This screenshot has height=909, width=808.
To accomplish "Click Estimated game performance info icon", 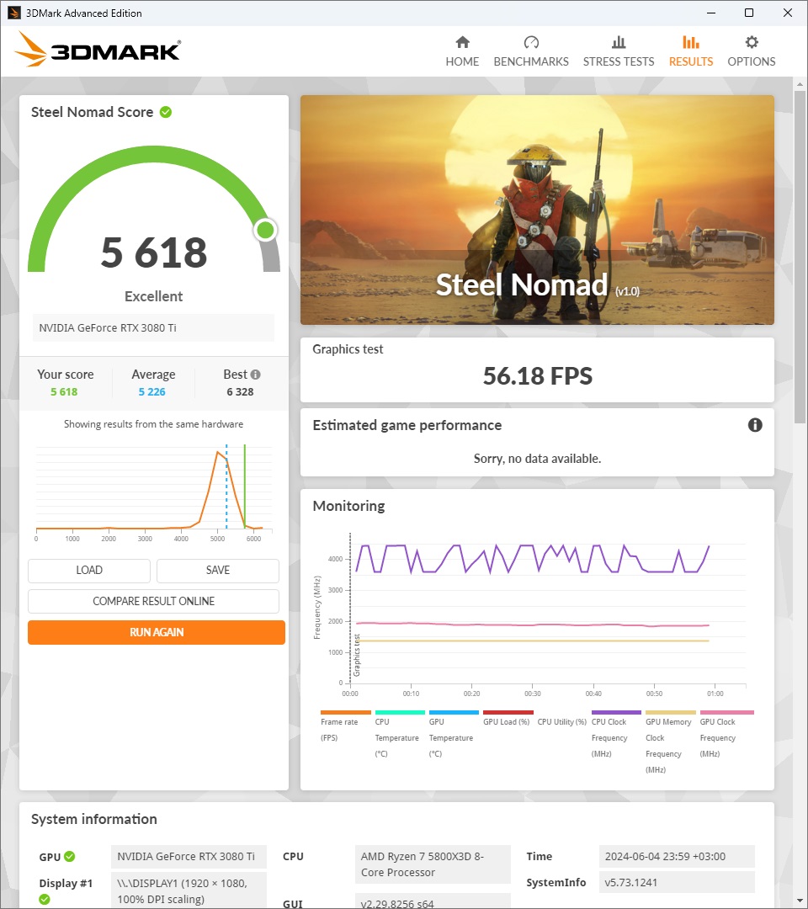I will click(755, 425).
